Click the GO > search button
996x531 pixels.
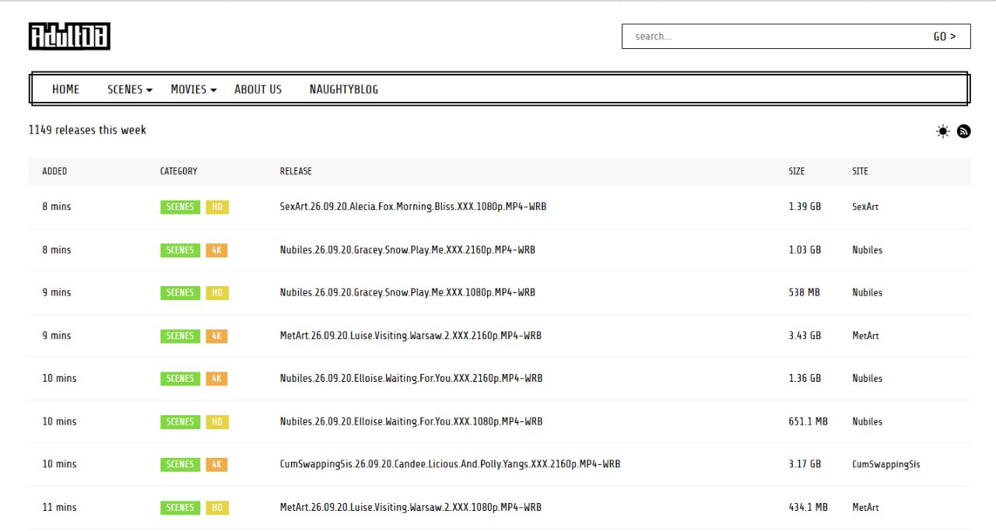[x=945, y=37]
